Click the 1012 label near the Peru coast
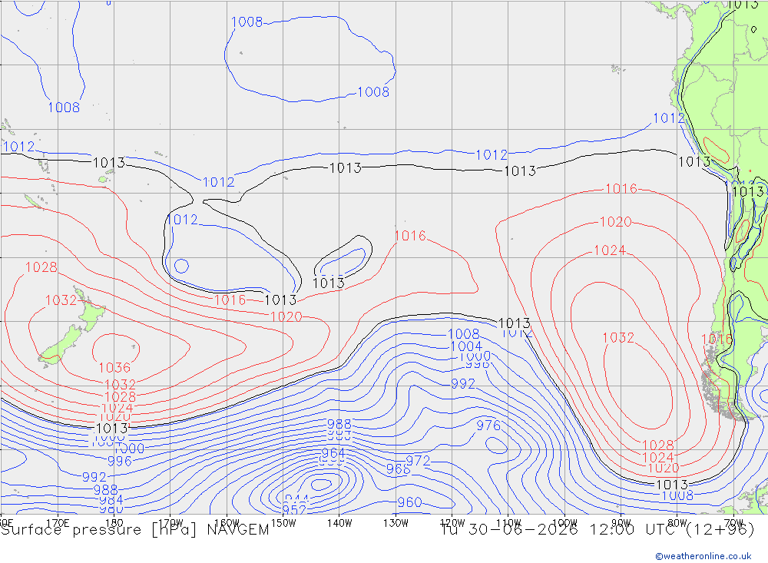 (x=669, y=118)
